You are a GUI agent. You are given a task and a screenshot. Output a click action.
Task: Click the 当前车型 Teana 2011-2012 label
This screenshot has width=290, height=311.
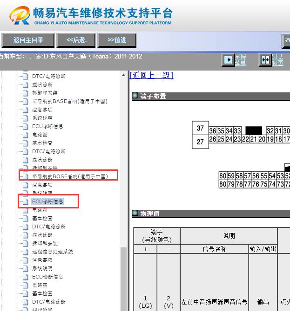coord(71,57)
